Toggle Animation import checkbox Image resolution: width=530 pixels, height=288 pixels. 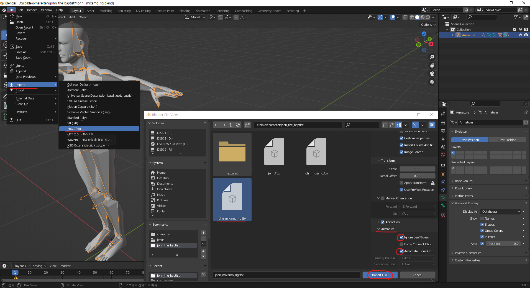pyautogui.click(x=383, y=222)
